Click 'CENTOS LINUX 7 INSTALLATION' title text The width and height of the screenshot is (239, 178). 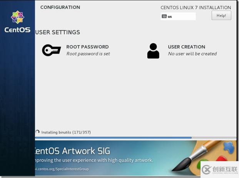pos(196,7)
